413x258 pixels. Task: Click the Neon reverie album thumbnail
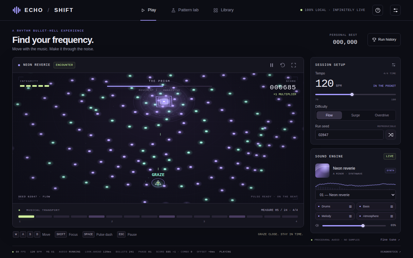322,171
